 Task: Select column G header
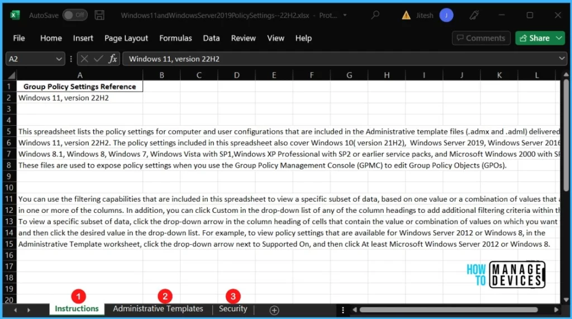coord(349,75)
